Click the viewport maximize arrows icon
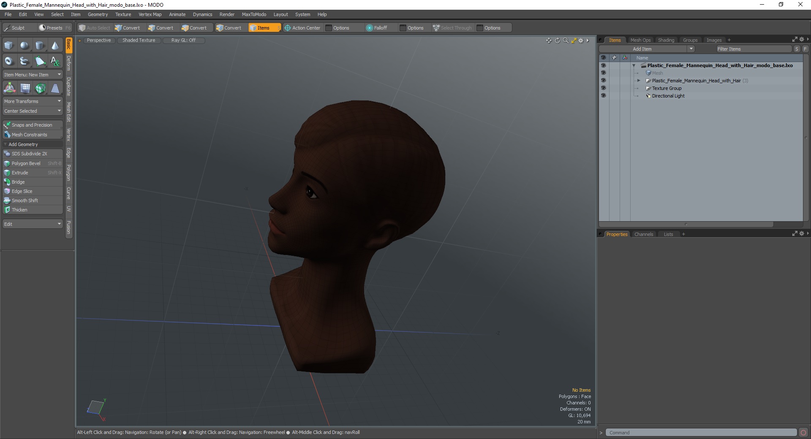Screen dimensions: 811x439 click(574, 41)
